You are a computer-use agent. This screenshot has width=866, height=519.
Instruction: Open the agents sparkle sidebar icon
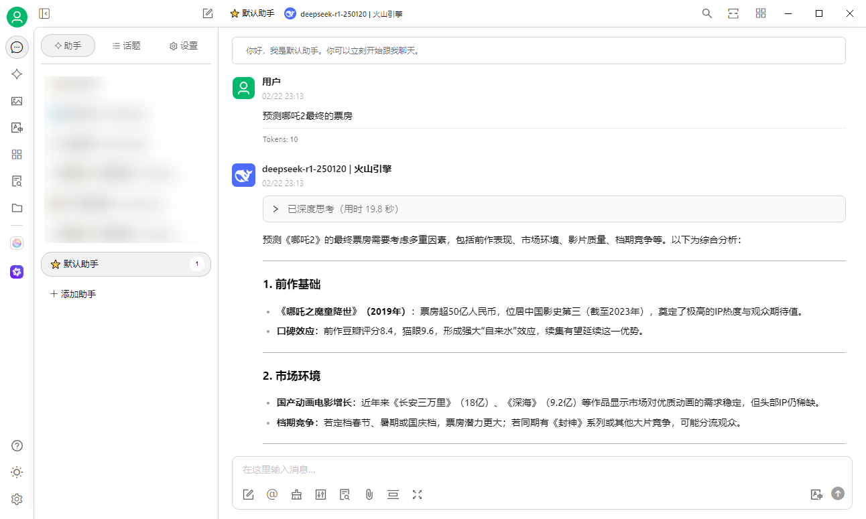pyautogui.click(x=17, y=74)
